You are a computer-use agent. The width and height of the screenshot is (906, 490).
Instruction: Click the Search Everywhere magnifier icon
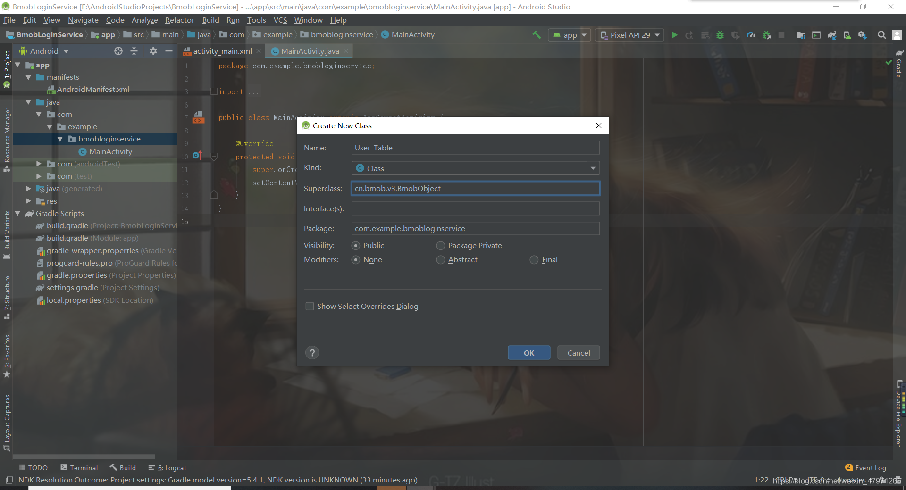(881, 35)
